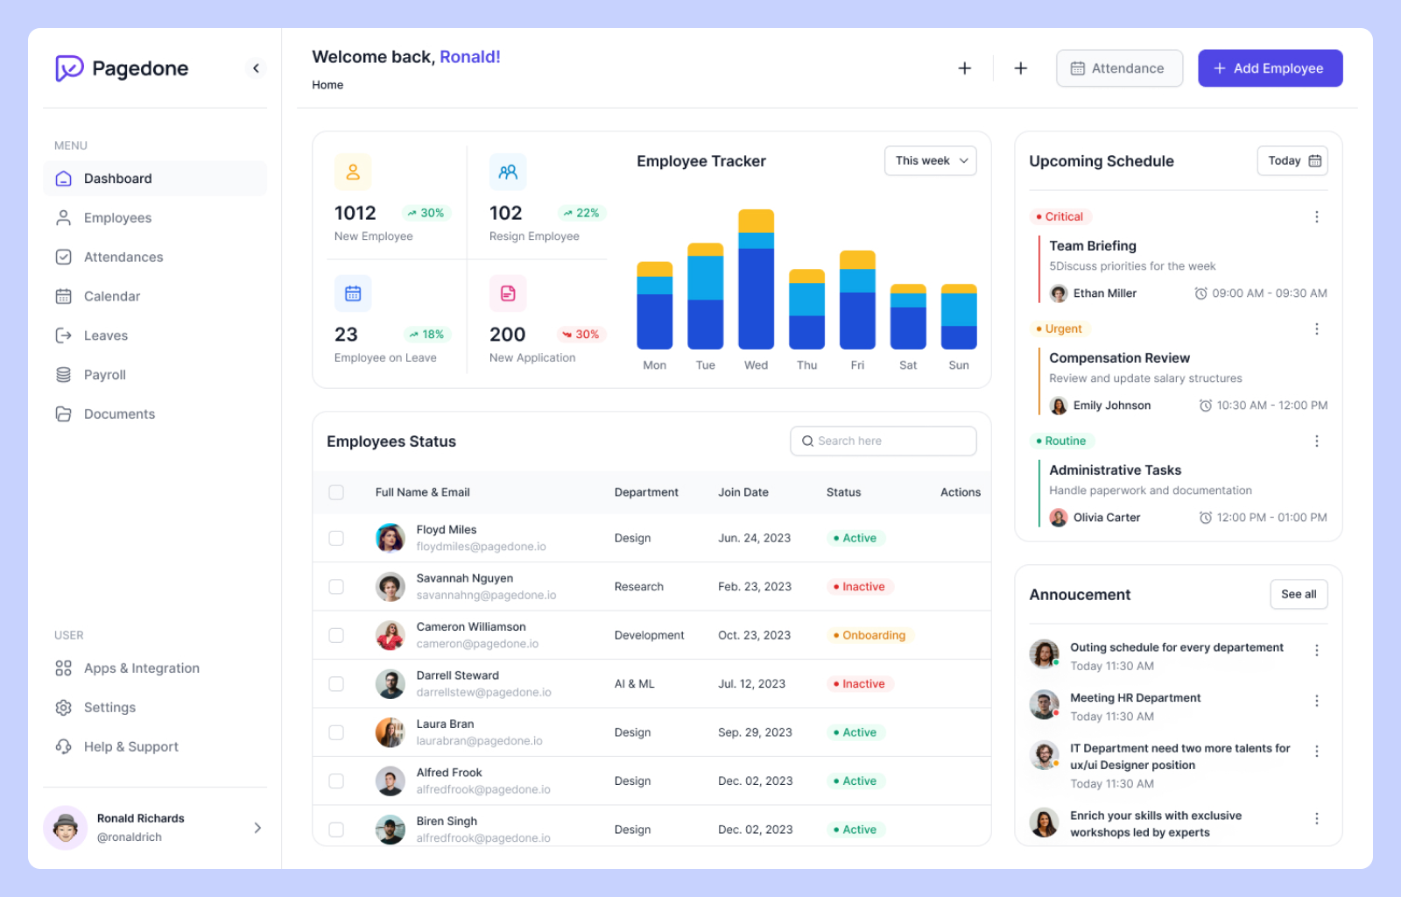This screenshot has height=897, width=1401.
Task: Click Olivia Carter's avatar
Action: [1059, 518]
